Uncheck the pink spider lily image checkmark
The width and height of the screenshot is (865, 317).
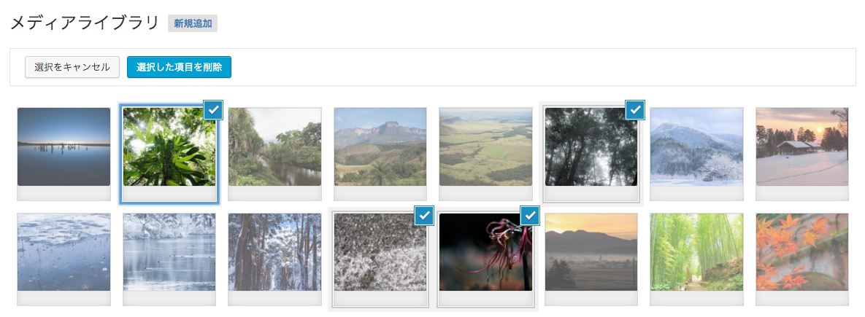[x=530, y=216]
